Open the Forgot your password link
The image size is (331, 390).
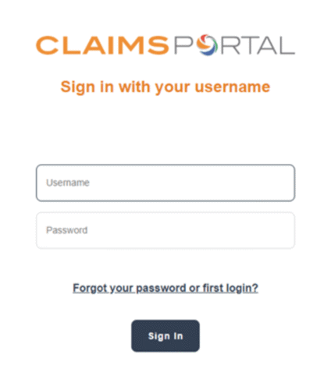pos(165,289)
